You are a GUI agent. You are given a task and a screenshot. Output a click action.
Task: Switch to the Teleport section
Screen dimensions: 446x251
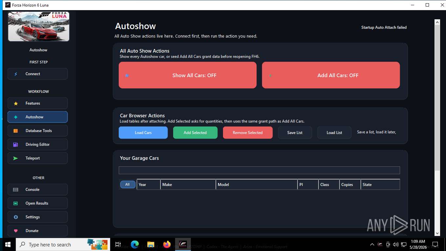[38, 158]
